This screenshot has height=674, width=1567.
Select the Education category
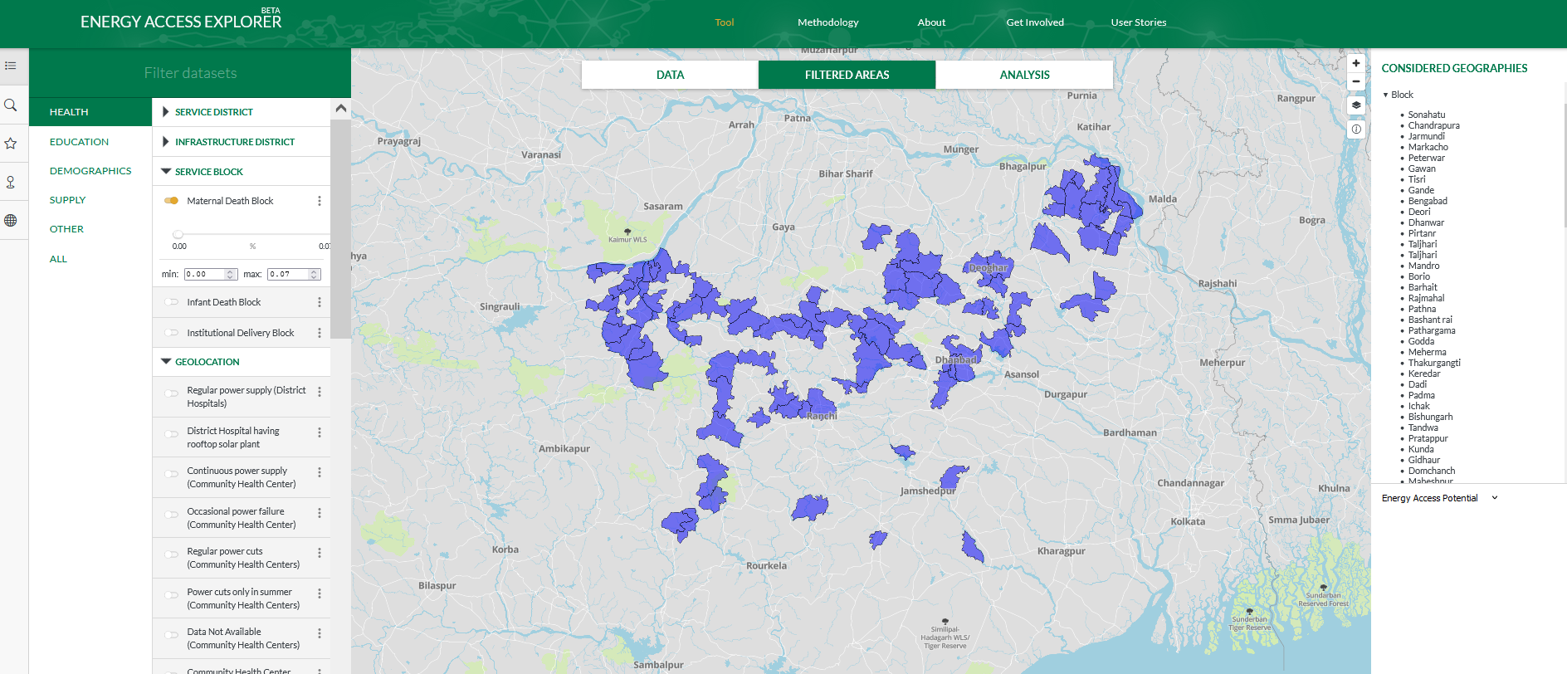pyautogui.click(x=79, y=142)
